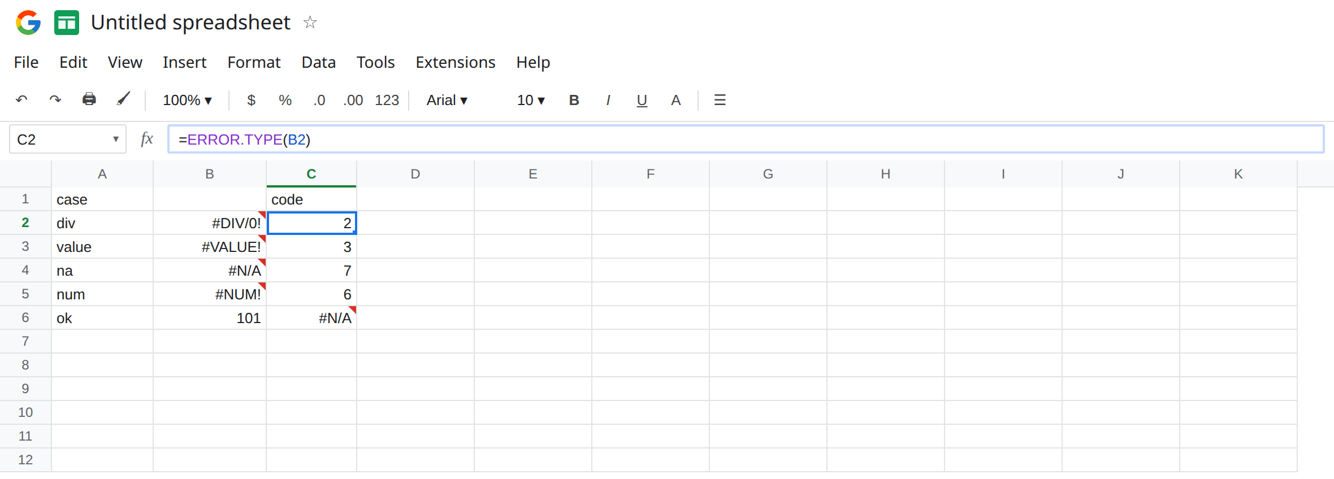Viewport: 1334px width, 479px height.
Task: Toggle bold formatting
Action: [x=574, y=100]
